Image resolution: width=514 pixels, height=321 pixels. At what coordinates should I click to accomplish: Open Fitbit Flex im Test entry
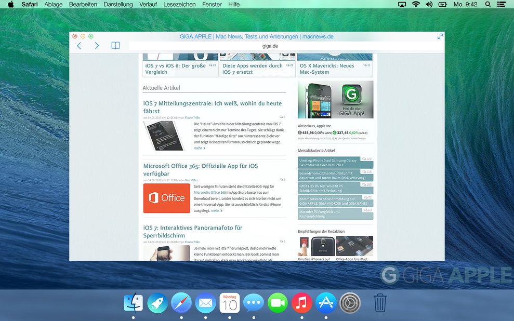[x=335, y=188]
